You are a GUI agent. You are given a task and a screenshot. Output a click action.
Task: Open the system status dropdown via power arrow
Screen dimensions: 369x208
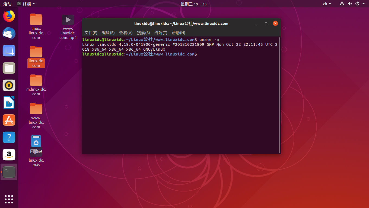click(x=364, y=4)
